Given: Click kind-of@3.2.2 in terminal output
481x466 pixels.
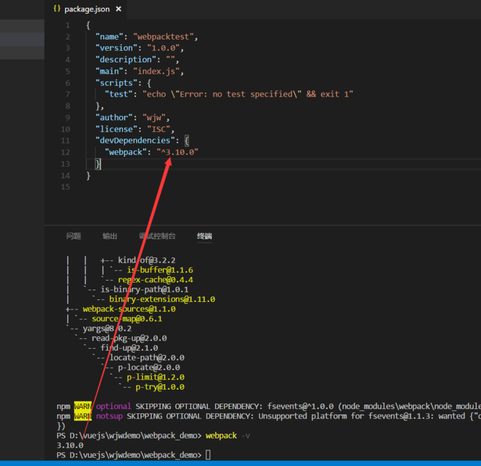Looking at the screenshot, I should 146,260.
